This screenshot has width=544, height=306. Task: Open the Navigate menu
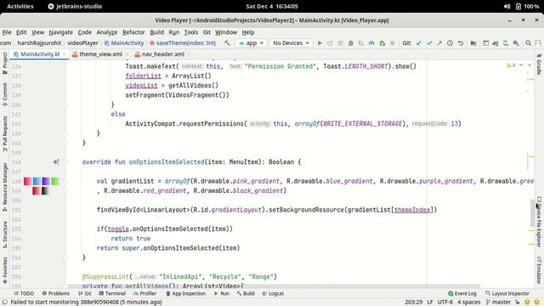60,32
